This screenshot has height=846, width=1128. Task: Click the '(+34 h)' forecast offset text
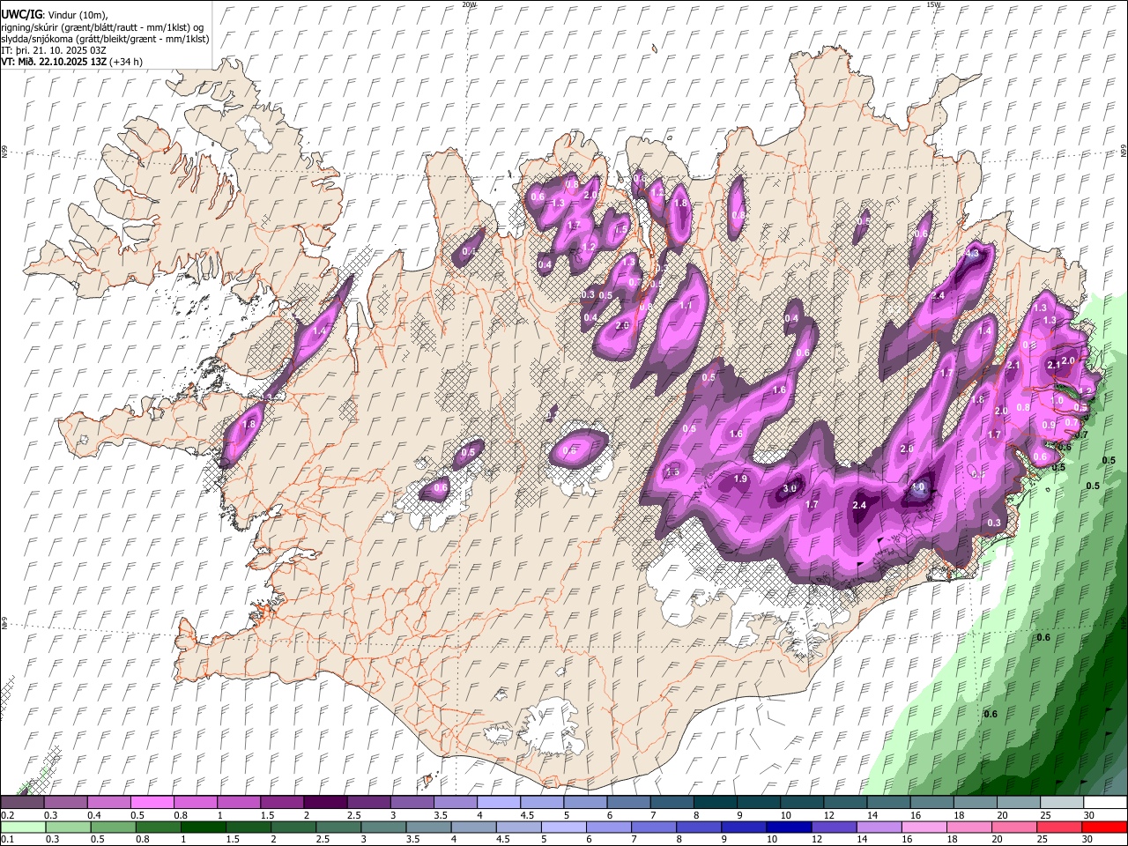coord(127,61)
